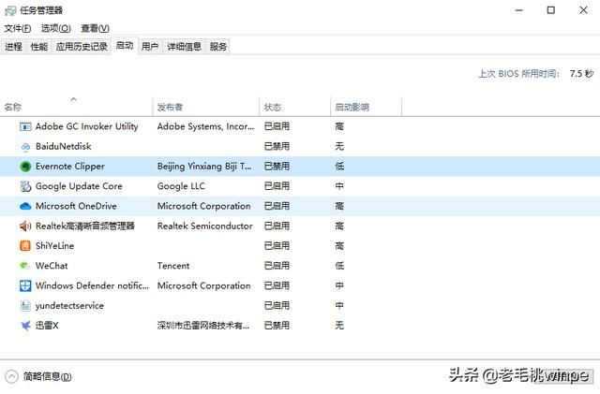Switch to the 进程 tab
Screen dimensions: 600x394
pos(13,47)
